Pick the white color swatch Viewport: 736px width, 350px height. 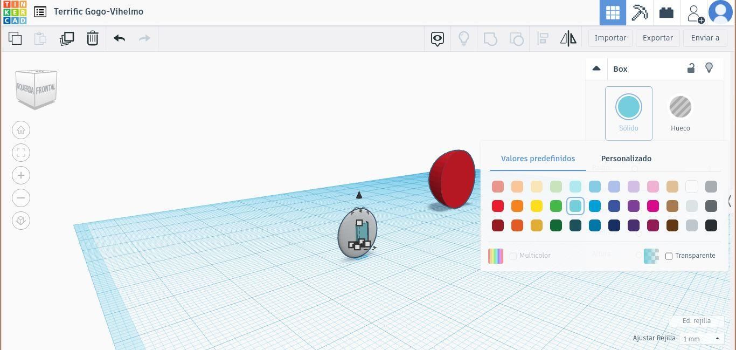point(692,187)
